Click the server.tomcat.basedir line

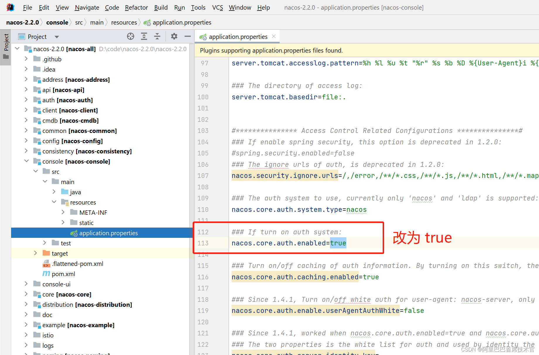click(x=289, y=97)
